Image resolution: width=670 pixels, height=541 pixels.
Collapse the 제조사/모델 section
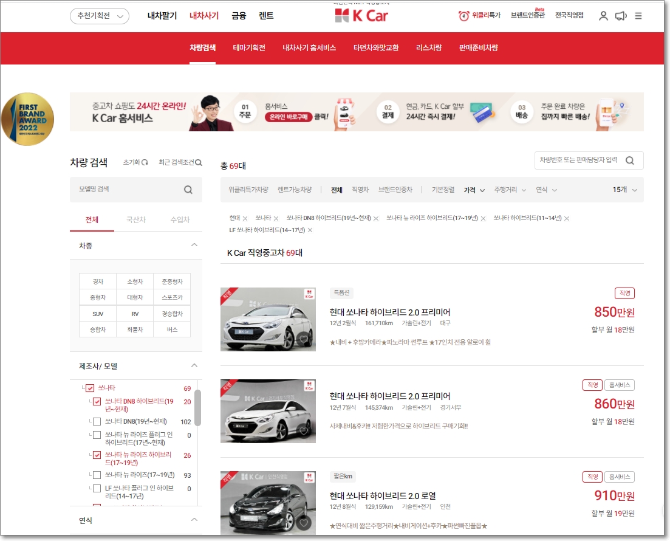(194, 366)
